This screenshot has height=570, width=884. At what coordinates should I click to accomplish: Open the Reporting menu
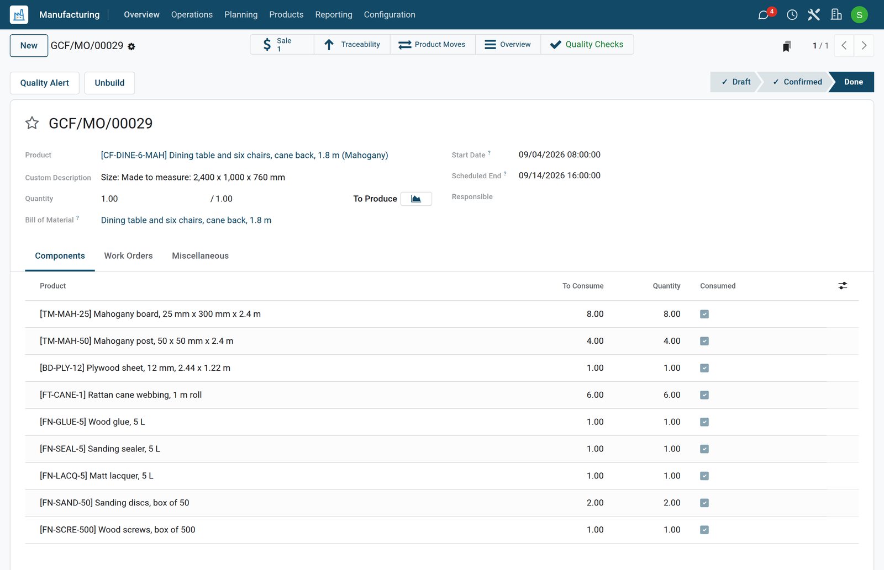pos(334,15)
